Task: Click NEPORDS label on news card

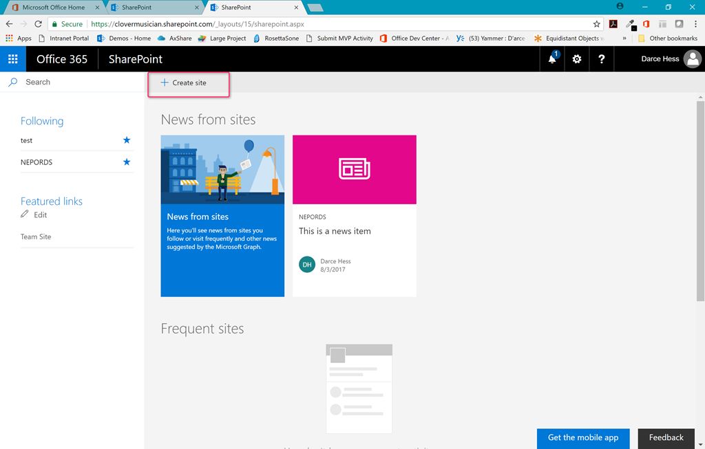Action: click(313, 217)
